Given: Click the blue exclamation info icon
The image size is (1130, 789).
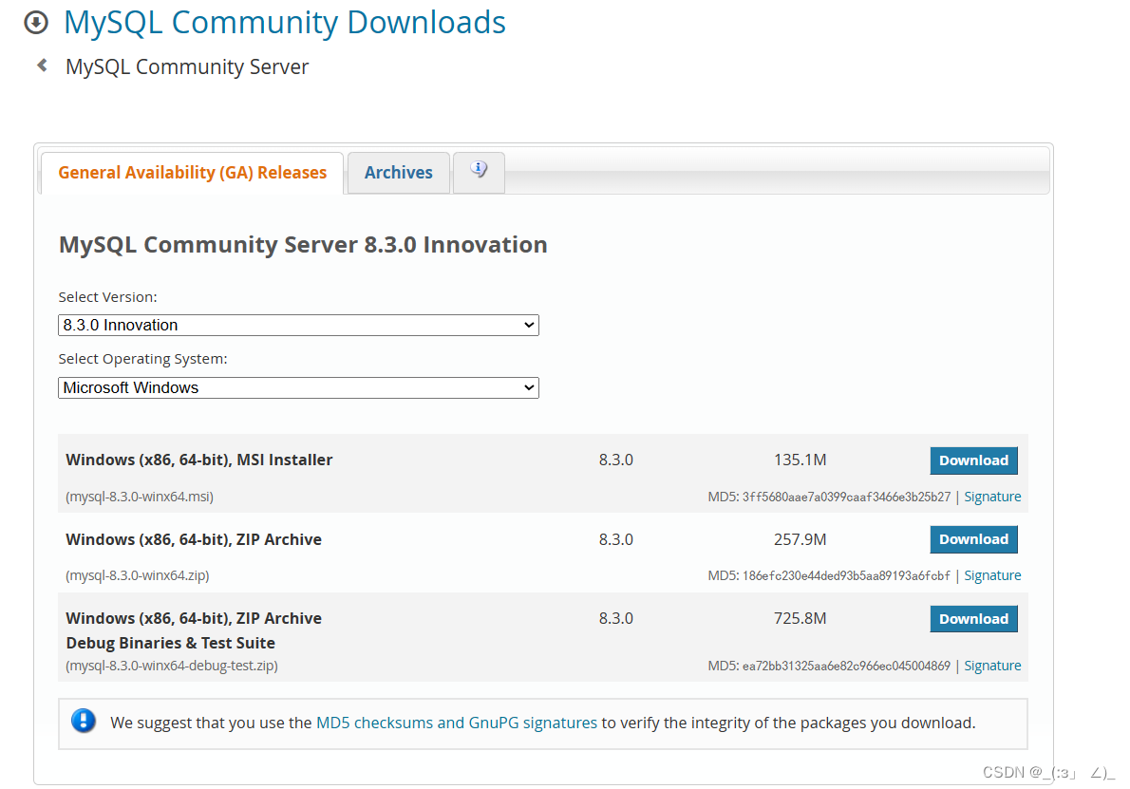Looking at the screenshot, I should [x=84, y=721].
